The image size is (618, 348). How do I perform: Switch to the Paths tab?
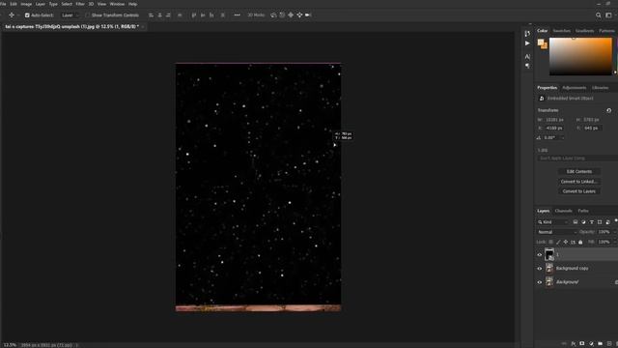(583, 211)
